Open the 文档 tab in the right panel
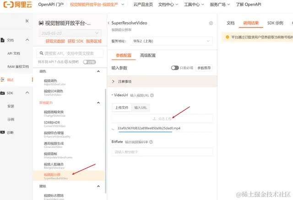Image resolution: width=293 pixels, height=200 pixels. click(x=230, y=23)
